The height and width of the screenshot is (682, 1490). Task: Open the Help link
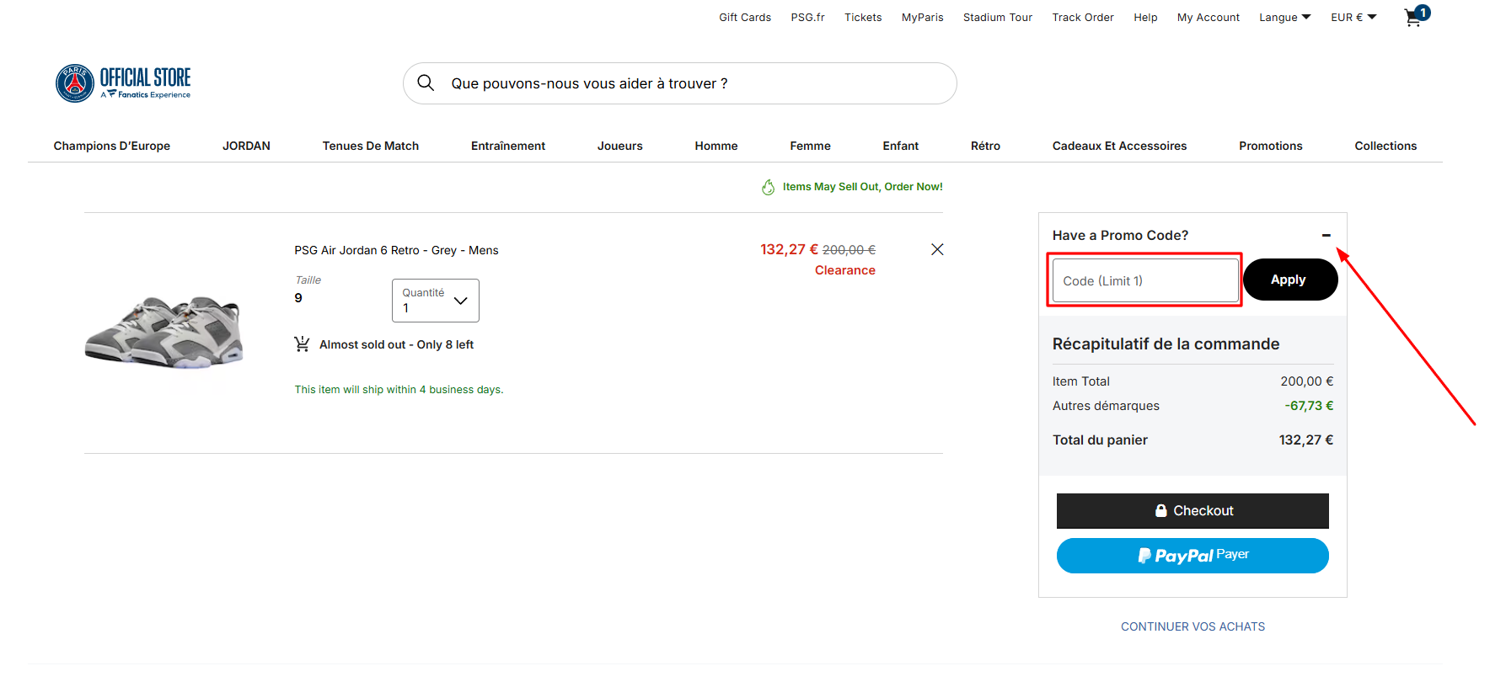pos(1145,17)
